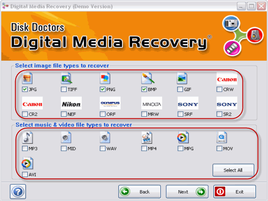Enable the WAV checkbox
This screenshot has height=201, width=268.
(103, 148)
